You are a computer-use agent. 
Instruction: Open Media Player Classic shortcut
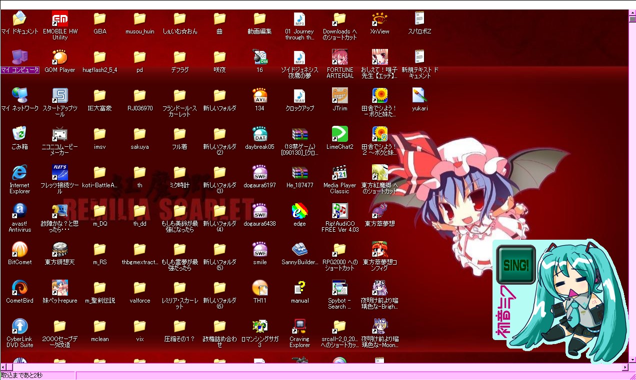(x=340, y=173)
